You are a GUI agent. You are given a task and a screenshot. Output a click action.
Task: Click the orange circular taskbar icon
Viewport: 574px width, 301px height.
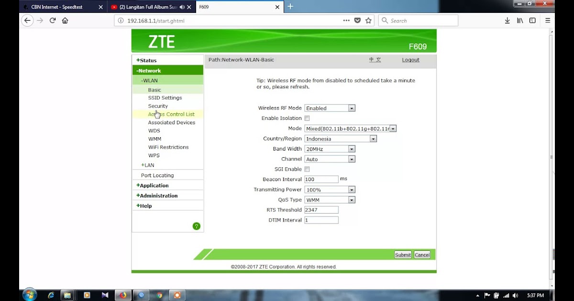pos(177,295)
